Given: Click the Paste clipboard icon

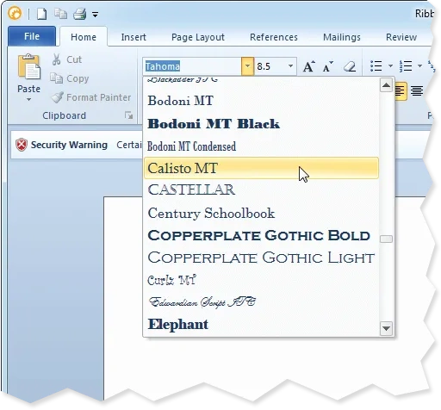Looking at the screenshot, I should [28, 67].
